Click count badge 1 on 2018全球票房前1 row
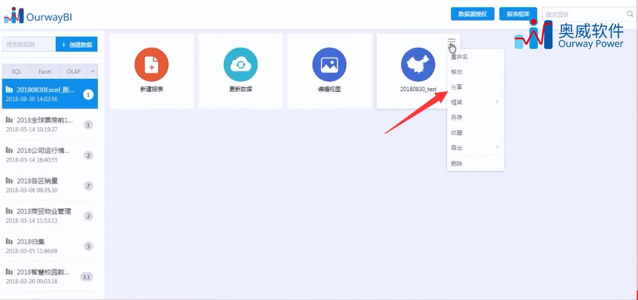The image size is (638, 300). tap(88, 125)
